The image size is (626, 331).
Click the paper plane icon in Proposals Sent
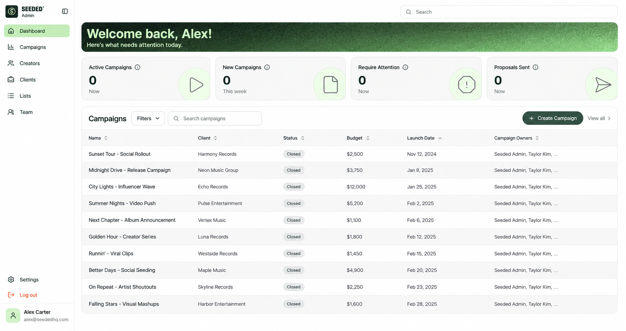(x=603, y=85)
